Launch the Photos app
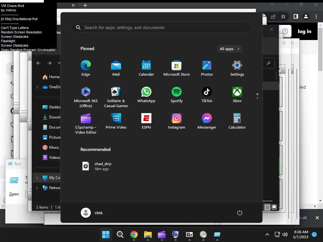The width and height of the screenshot is (323, 242). pos(207,68)
